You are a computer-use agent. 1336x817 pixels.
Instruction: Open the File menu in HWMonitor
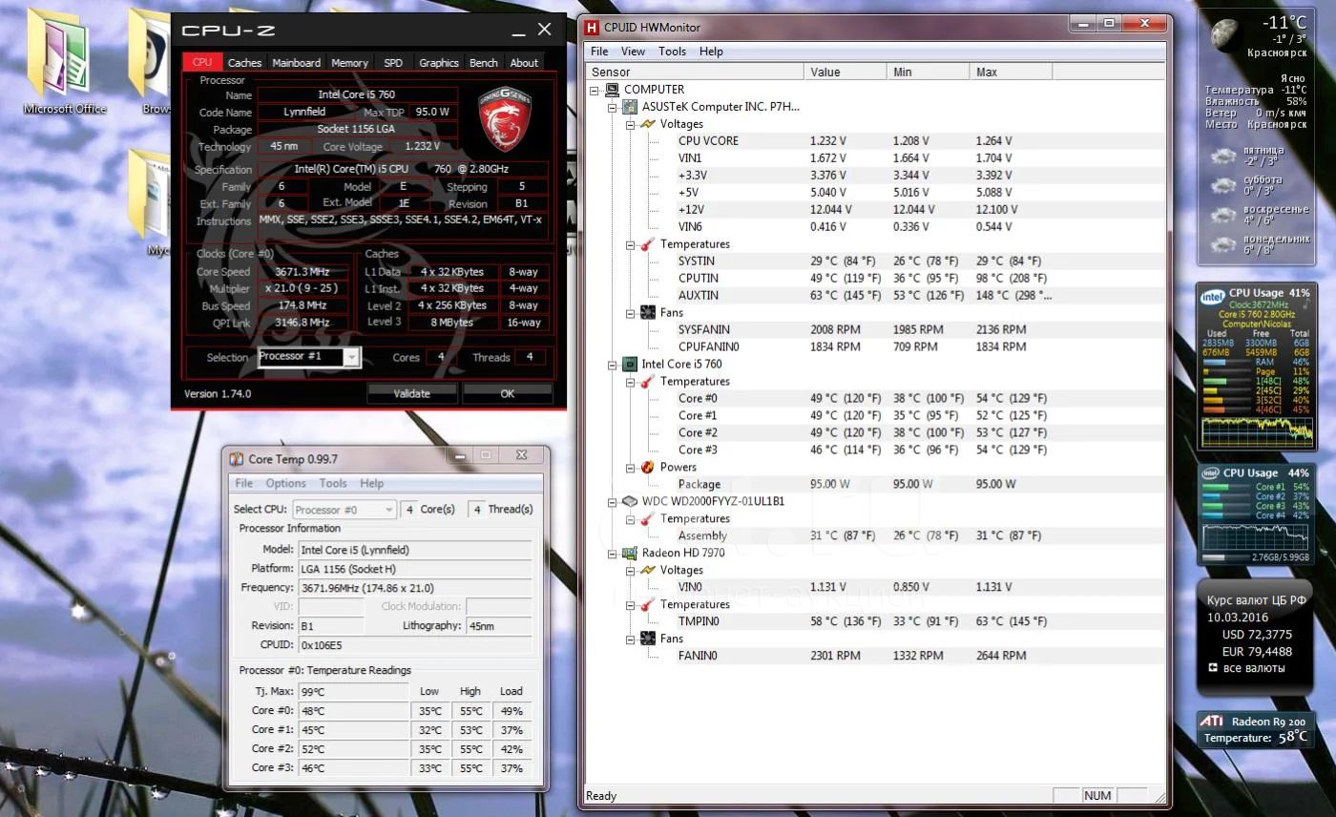[x=599, y=52]
